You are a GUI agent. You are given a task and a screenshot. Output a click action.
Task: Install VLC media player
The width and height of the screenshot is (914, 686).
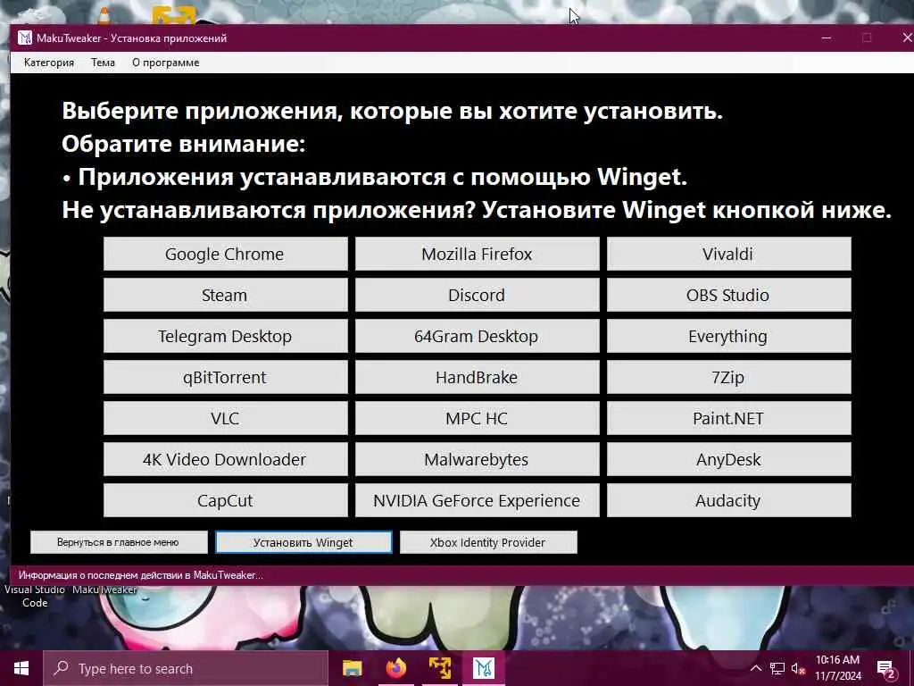[226, 418]
